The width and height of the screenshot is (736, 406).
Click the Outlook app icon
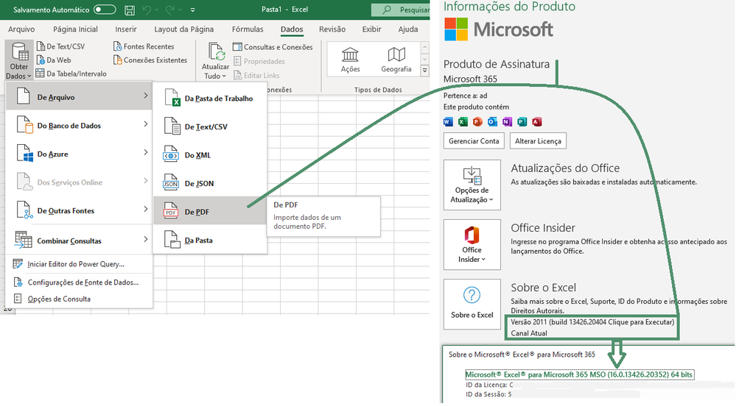coord(492,122)
